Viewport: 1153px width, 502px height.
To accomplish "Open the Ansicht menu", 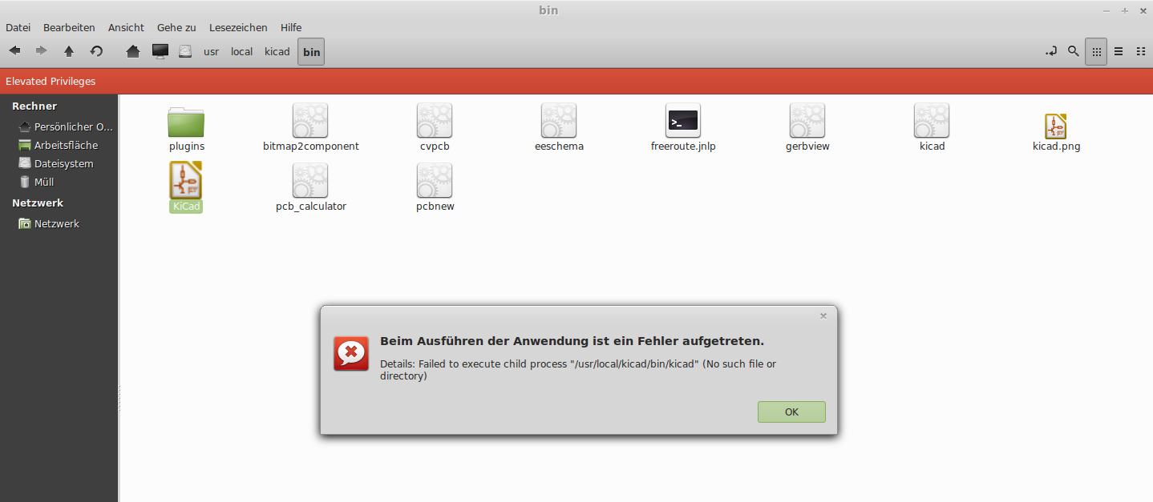I will 126,27.
